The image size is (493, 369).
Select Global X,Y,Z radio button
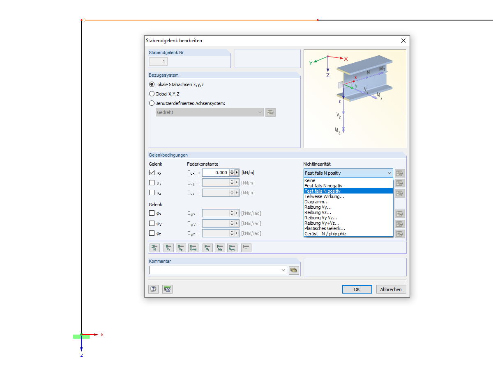(x=152, y=94)
